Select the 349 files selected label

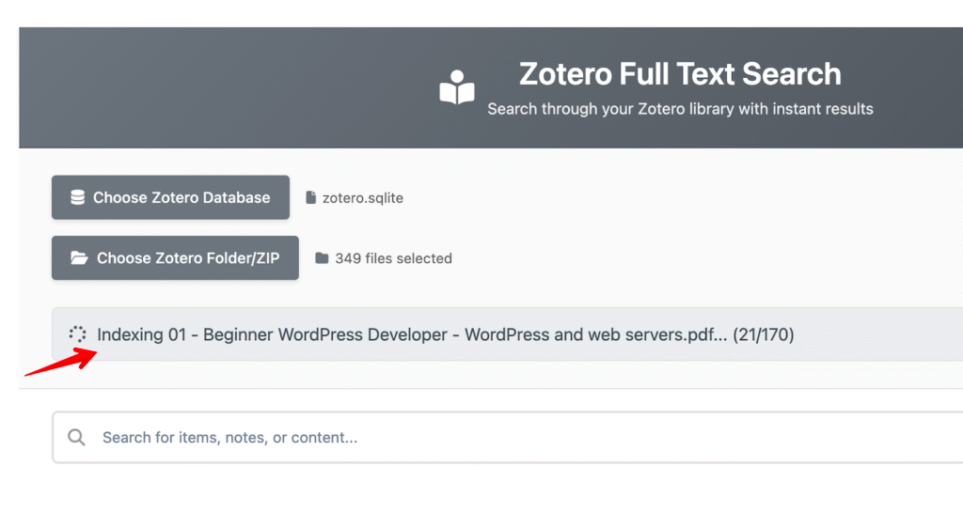[x=393, y=258]
